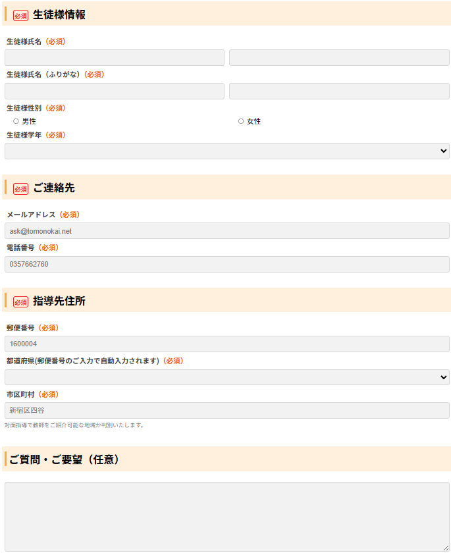The height and width of the screenshot is (553, 451).
Task: Click the 必須 badge beside 生徒様情報
Action: 20,16
